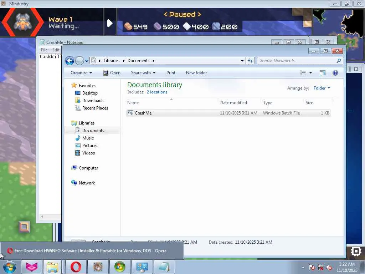This screenshot has width=365, height=274.
Task: Open the Windows Explorer taskbar button
Action: coord(53,267)
